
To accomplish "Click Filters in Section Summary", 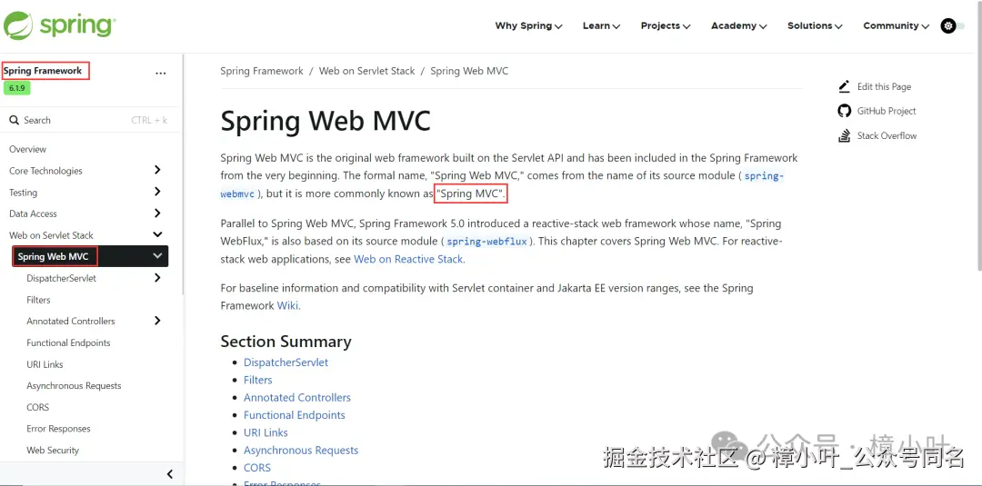I will coord(258,381).
